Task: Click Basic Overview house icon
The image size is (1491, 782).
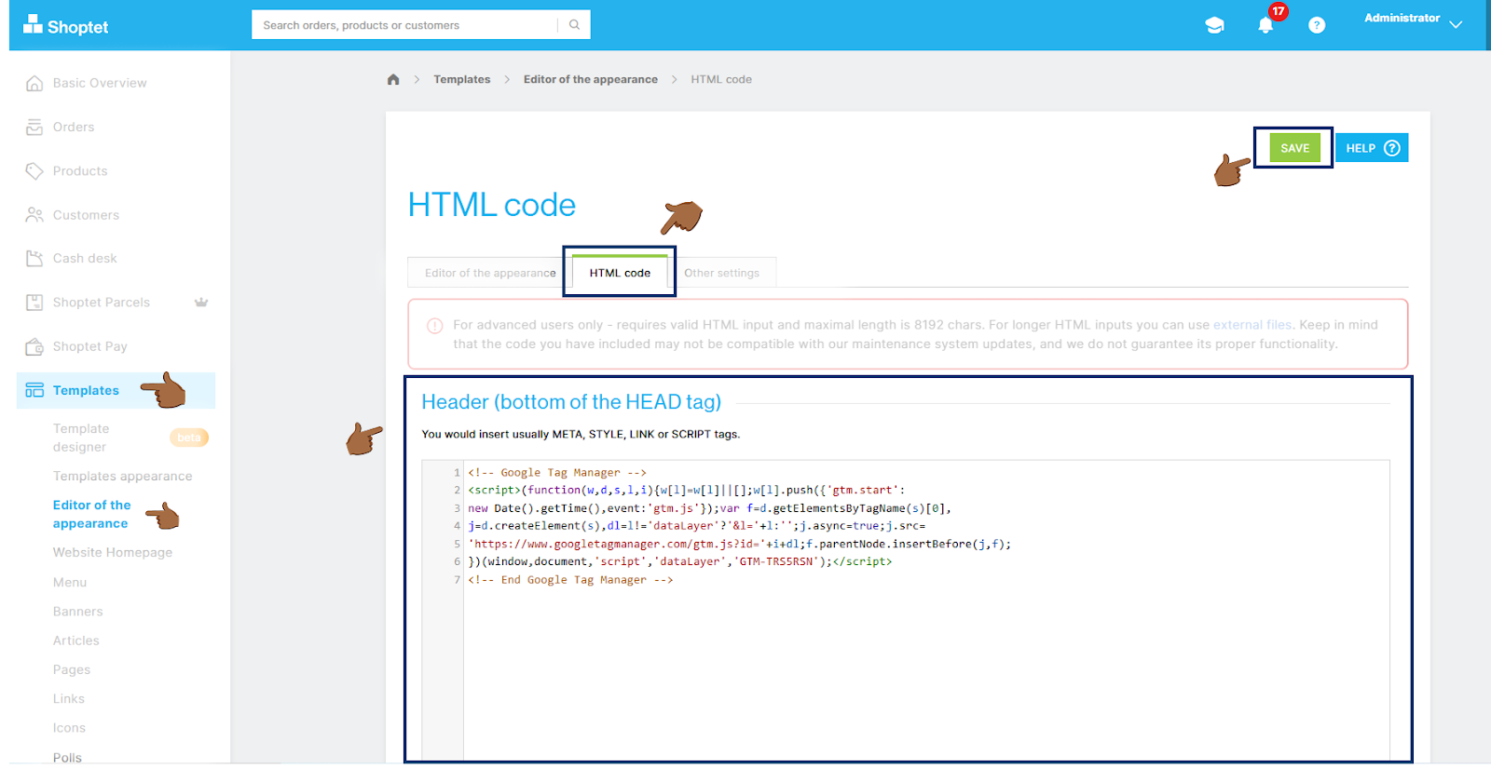Action: point(34,83)
